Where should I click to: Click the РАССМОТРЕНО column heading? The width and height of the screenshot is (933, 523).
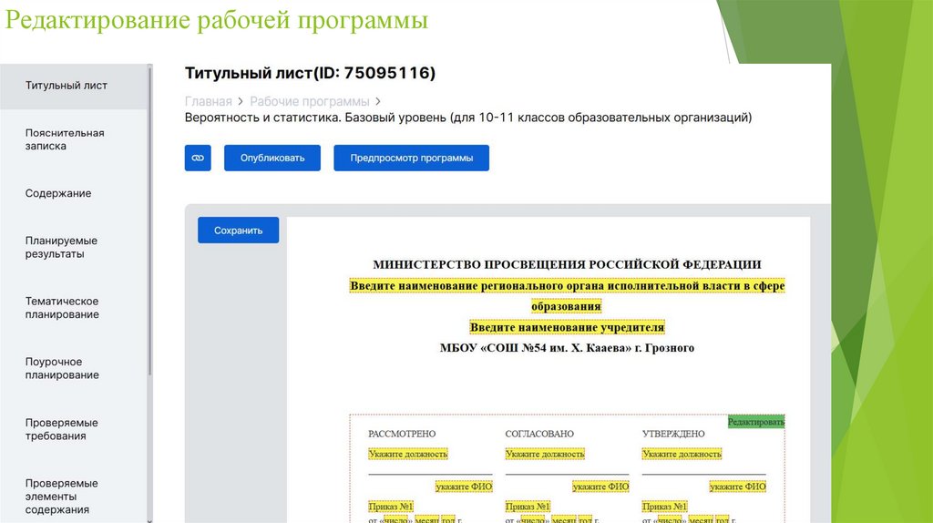402,434
